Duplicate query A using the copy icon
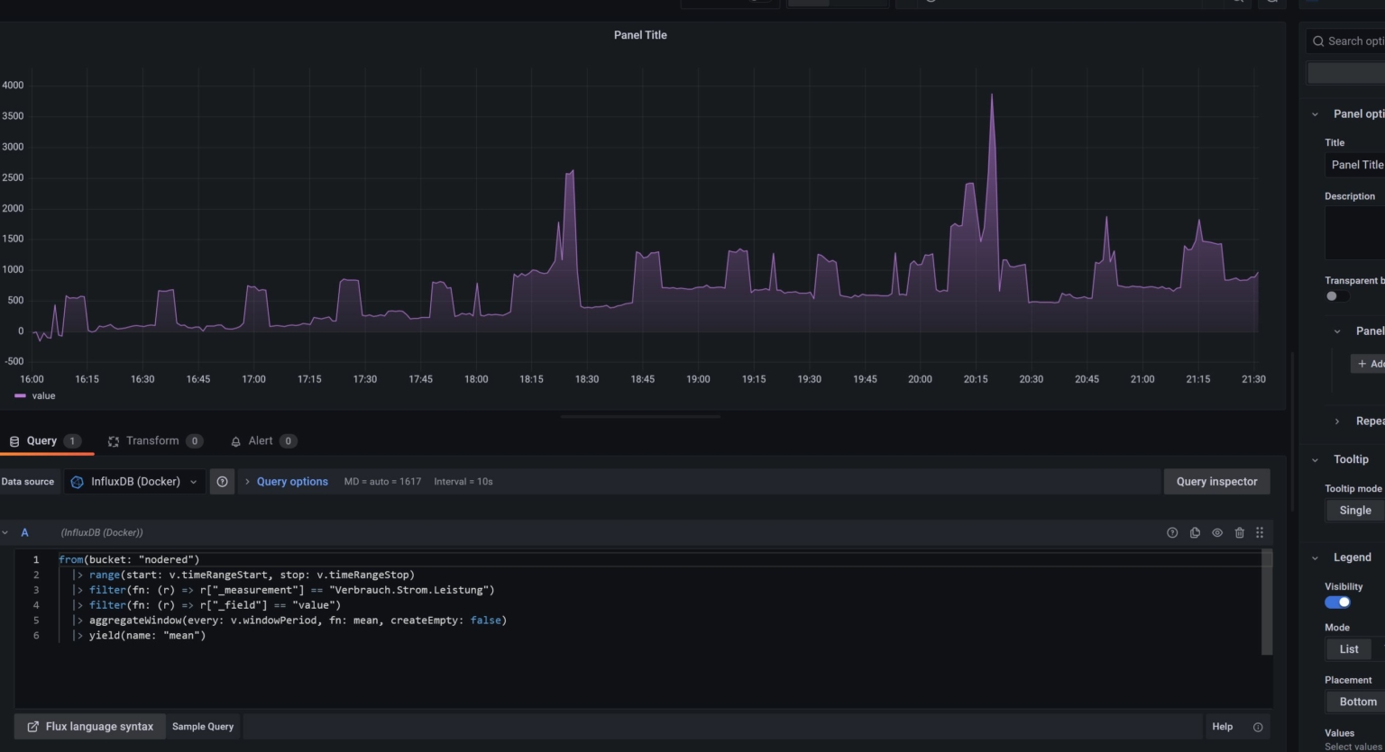 [1195, 532]
